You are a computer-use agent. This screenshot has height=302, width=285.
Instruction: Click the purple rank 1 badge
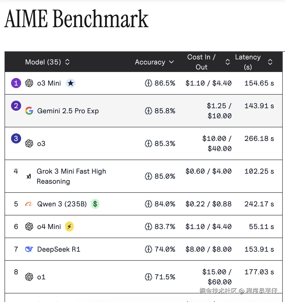(x=16, y=83)
